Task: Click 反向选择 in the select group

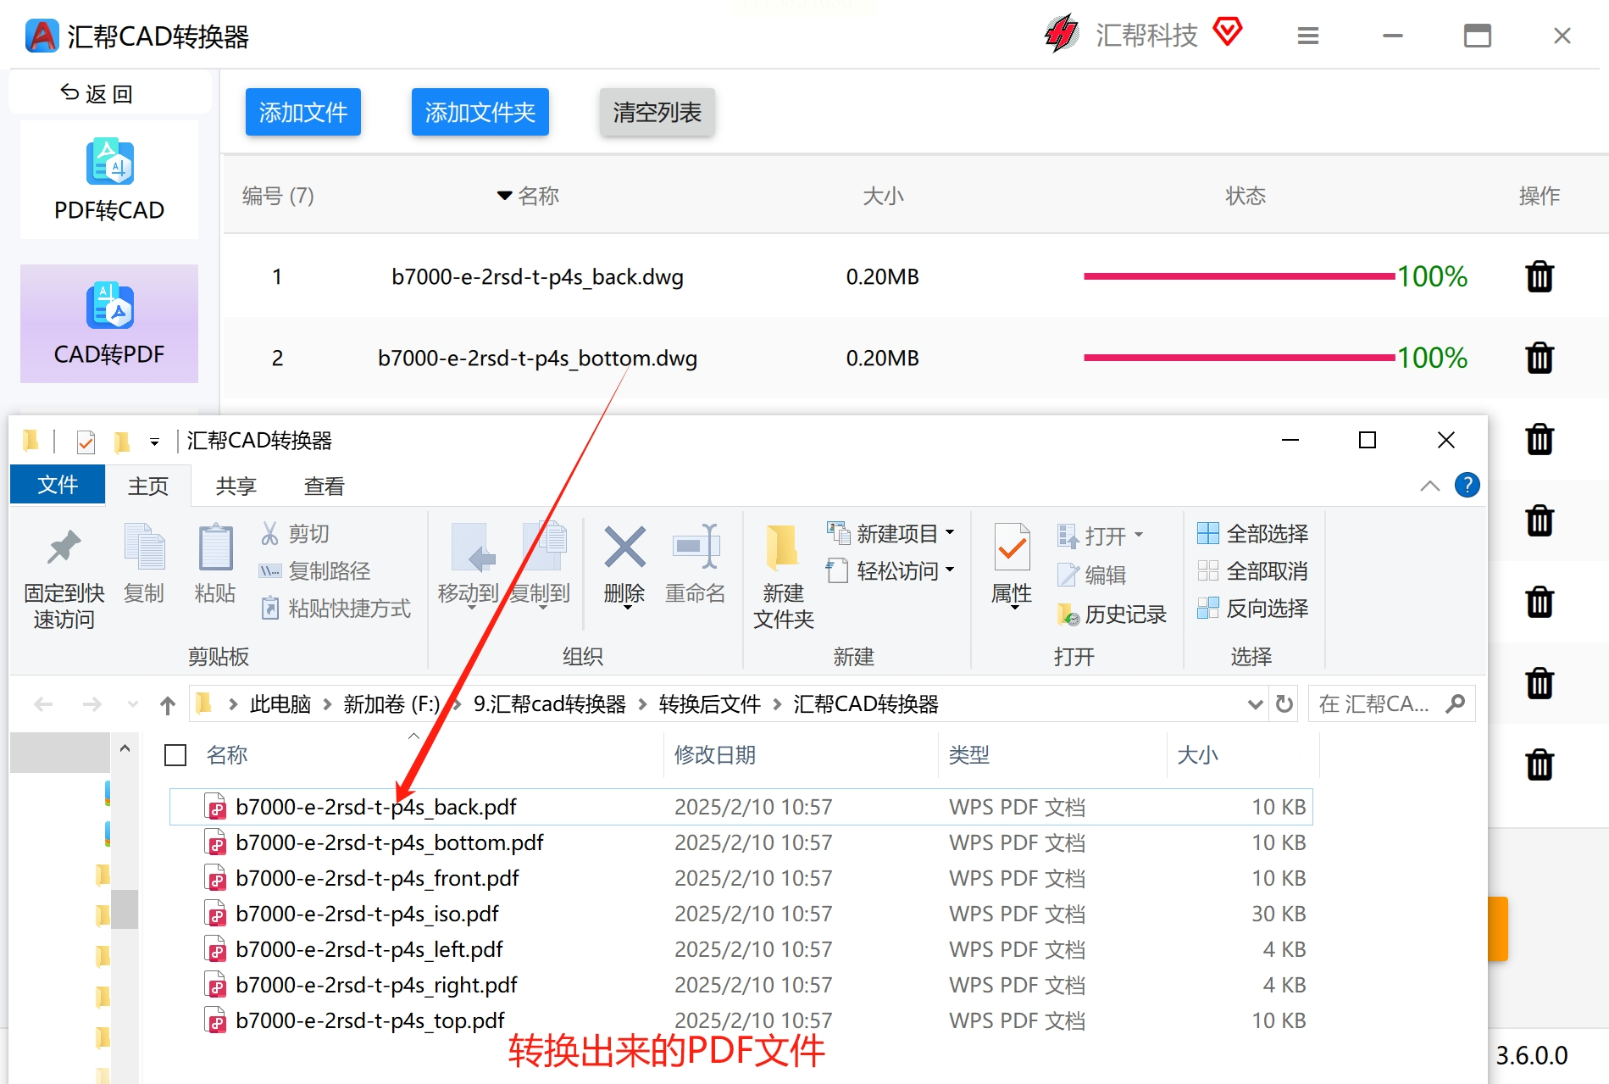Action: click(x=1253, y=609)
